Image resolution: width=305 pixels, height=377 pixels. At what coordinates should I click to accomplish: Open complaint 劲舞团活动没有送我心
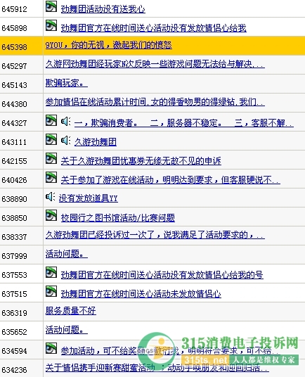103,9
